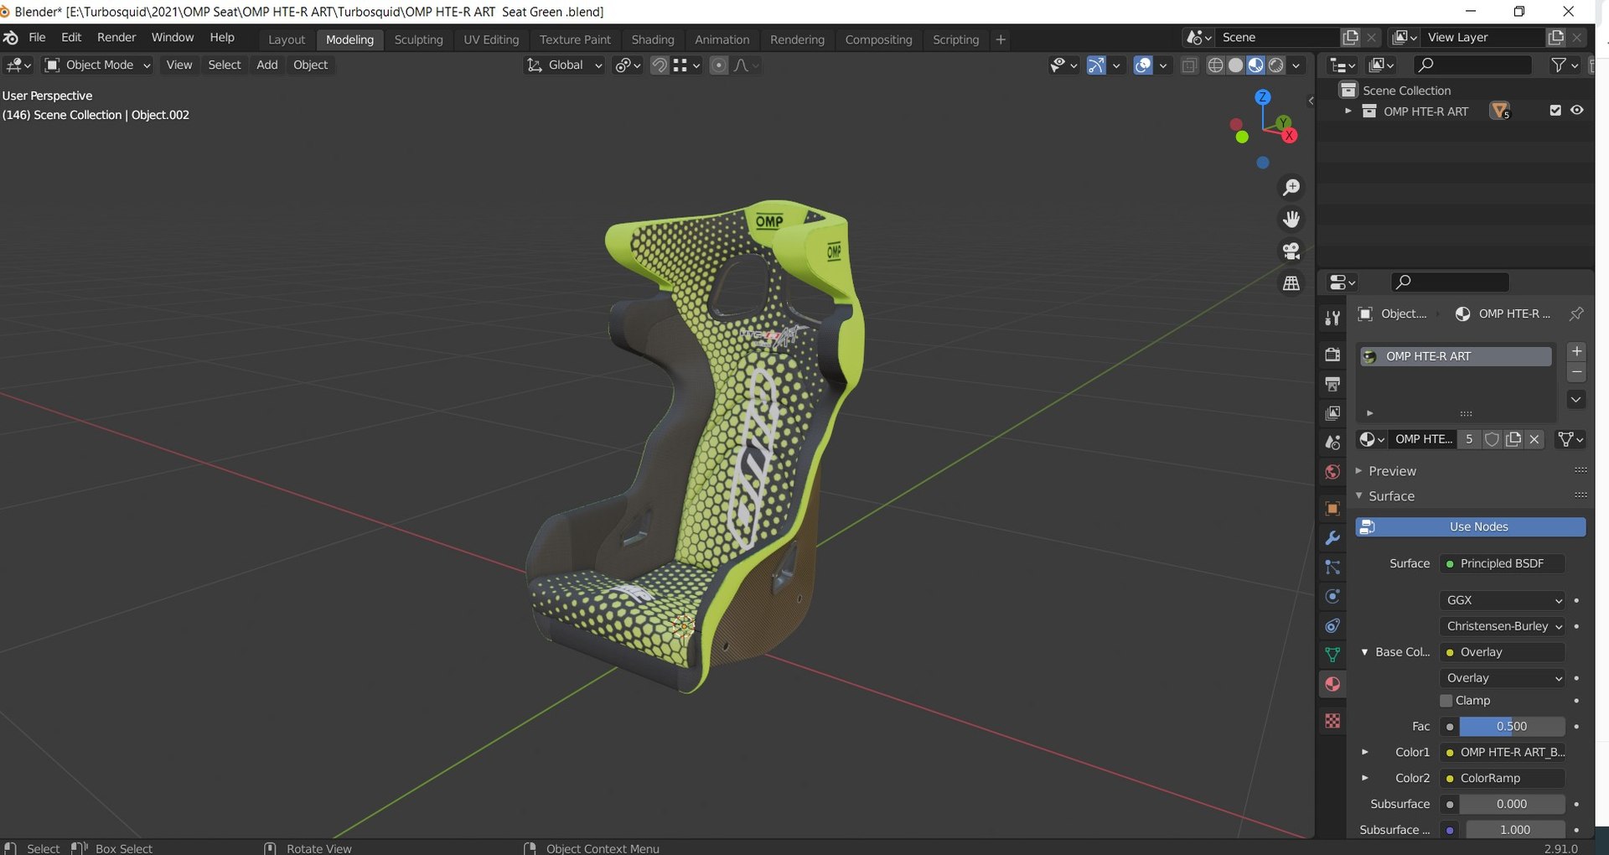Toggle show gizmo button

(1096, 65)
